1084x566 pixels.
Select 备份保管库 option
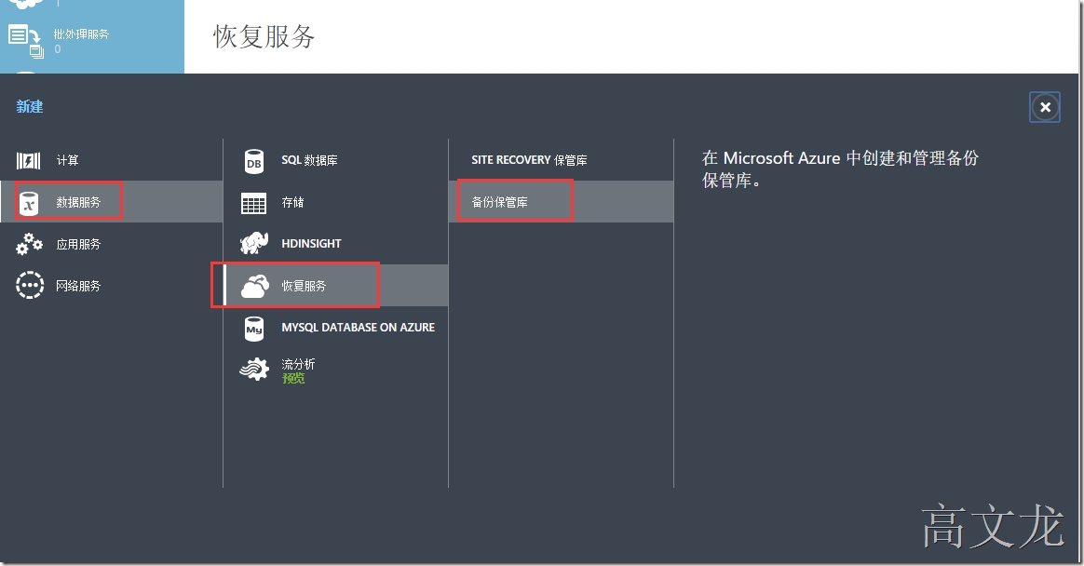[x=499, y=202]
